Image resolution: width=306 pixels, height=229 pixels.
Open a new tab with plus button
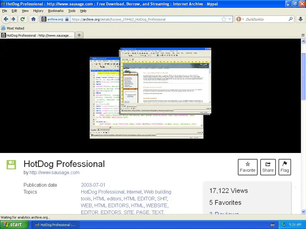pos(79,35)
